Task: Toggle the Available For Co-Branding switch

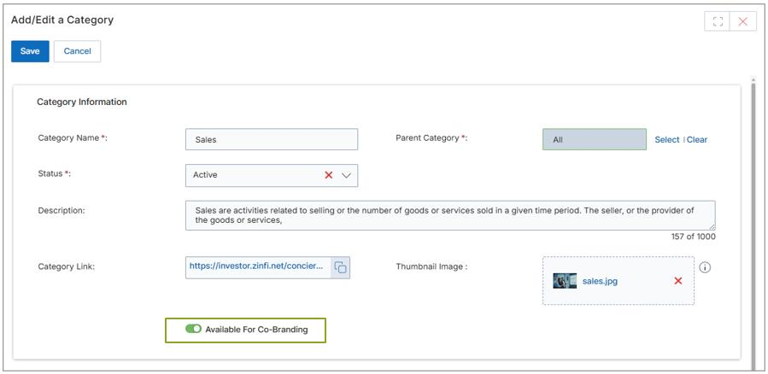Action: click(193, 329)
